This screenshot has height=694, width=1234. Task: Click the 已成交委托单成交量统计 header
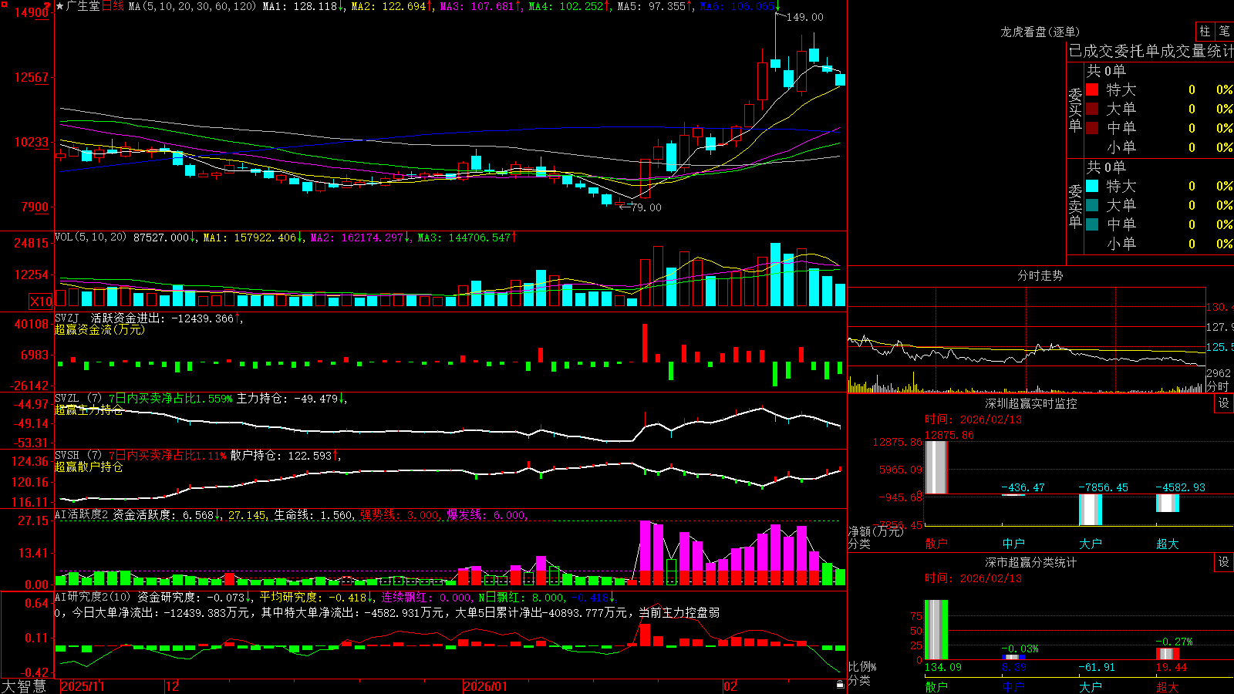(x=1151, y=51)
